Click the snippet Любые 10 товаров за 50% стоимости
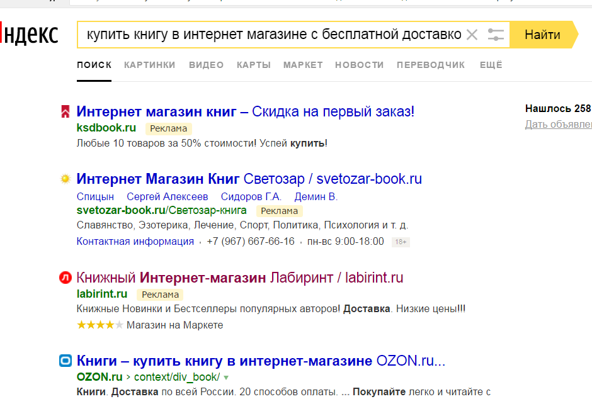This screenshot has width=592, height=399. click(202, 143)
